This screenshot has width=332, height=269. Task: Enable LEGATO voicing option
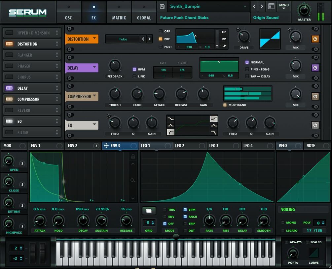coord(283,230)
